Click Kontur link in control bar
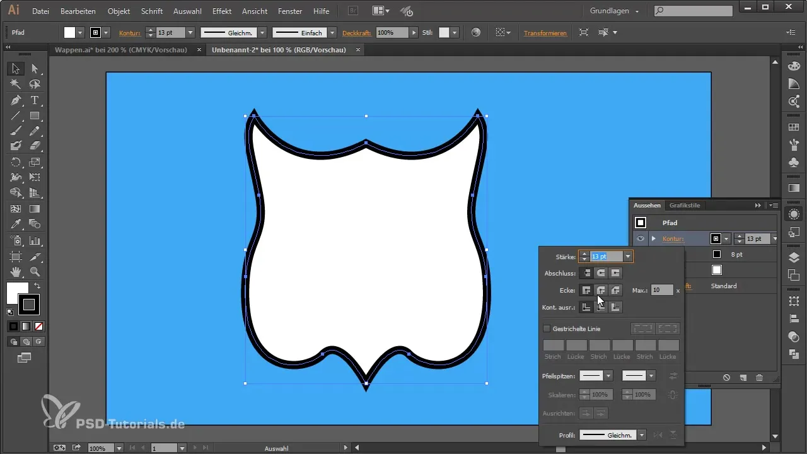 pos(130,33)
